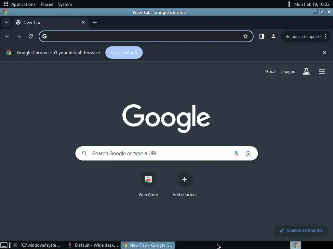This screenshot has width=333, height=249.
Task: Open the Applications menu
Action: point(23,4)
